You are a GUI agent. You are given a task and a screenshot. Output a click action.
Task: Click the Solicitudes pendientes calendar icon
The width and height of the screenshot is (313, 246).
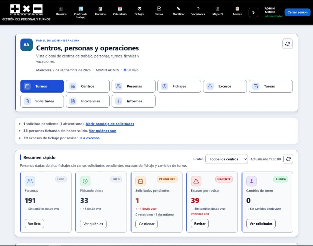[141, 181]
